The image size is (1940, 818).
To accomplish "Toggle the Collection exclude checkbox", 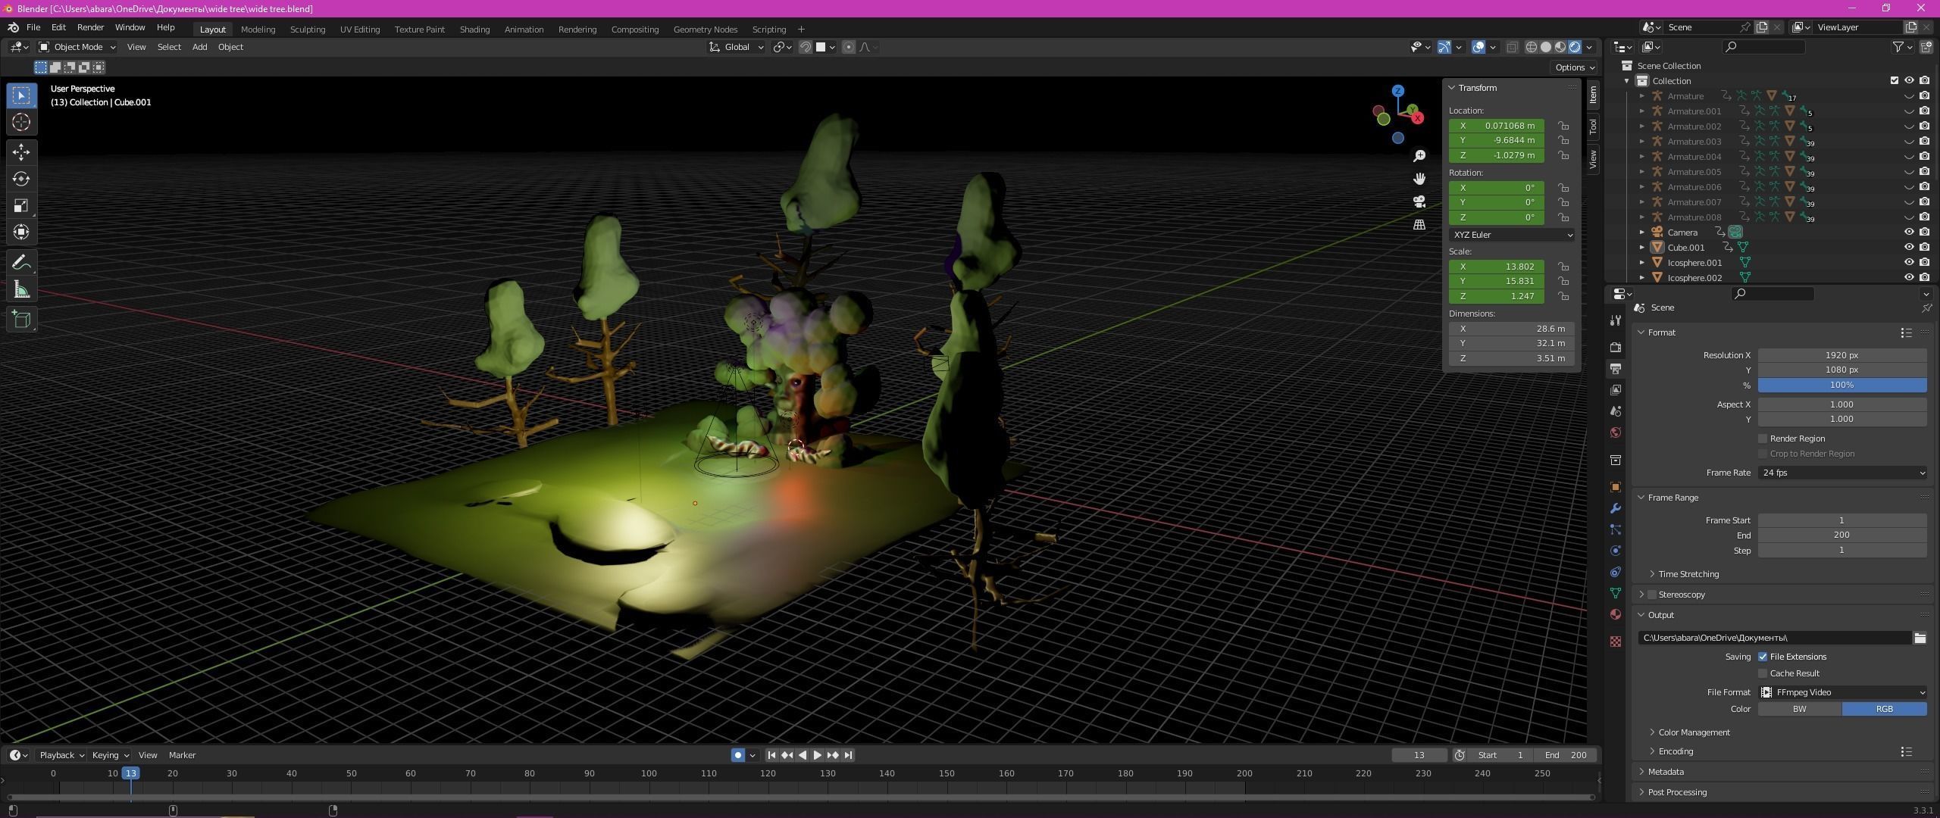I will pos(1895,81).
